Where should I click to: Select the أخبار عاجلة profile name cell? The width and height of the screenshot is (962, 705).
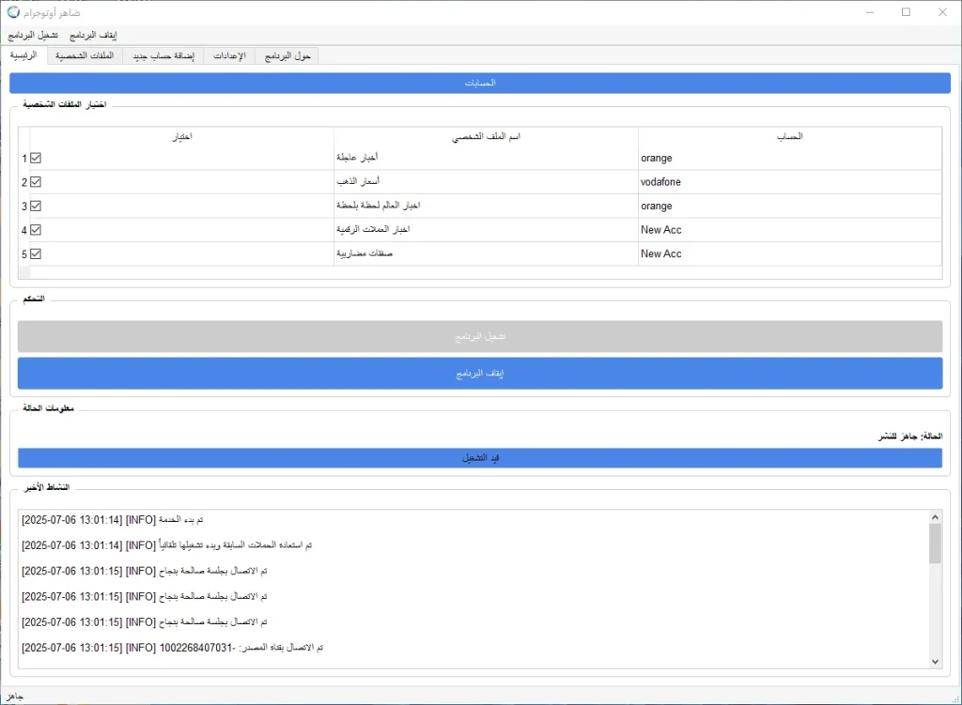tap(486, 158)
